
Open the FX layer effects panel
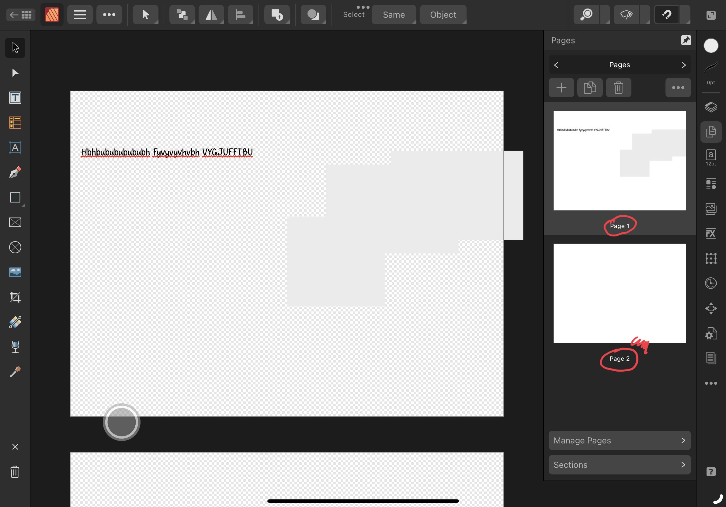710,234
